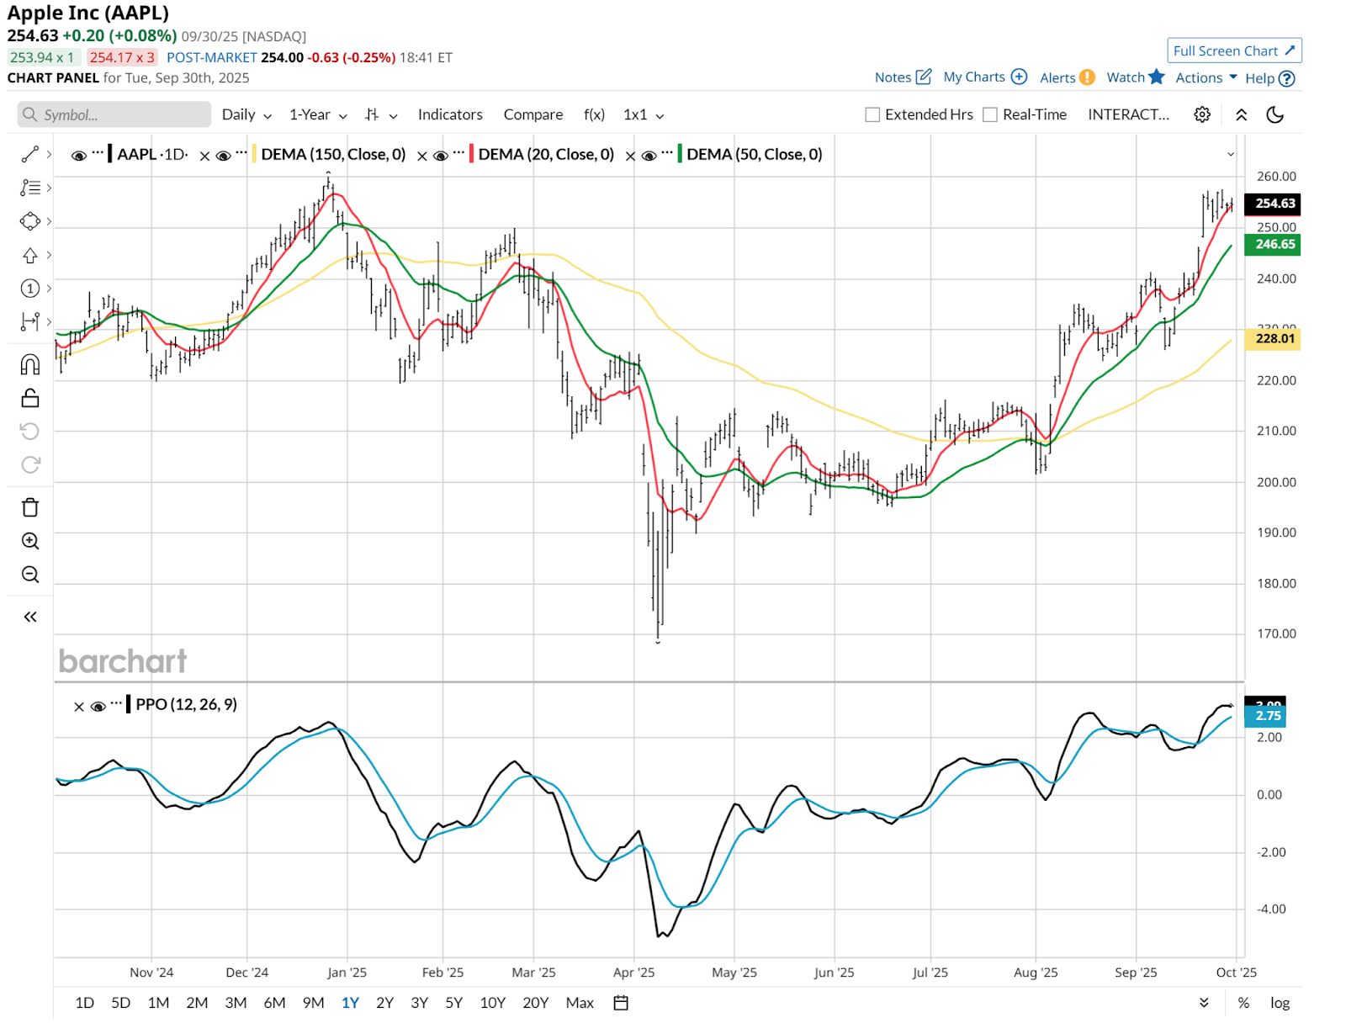1346x1023 pixels.
Task: Open the f(x) expressions menu
Action: (x=594, y=114)
